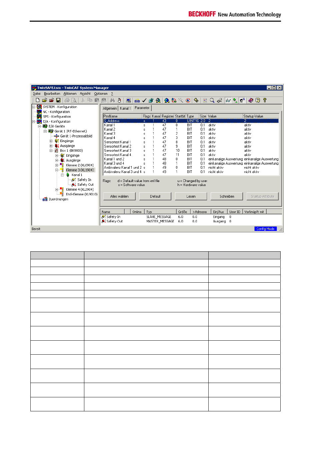318x450 pixels.
Task: Click the printer icon in toolbar
Action: click(x=67, y=100)
